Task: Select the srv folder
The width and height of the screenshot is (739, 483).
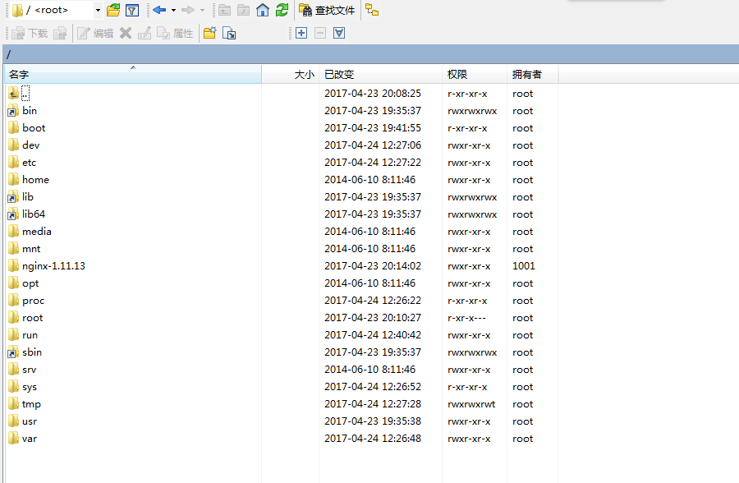Action: (29, 370)
